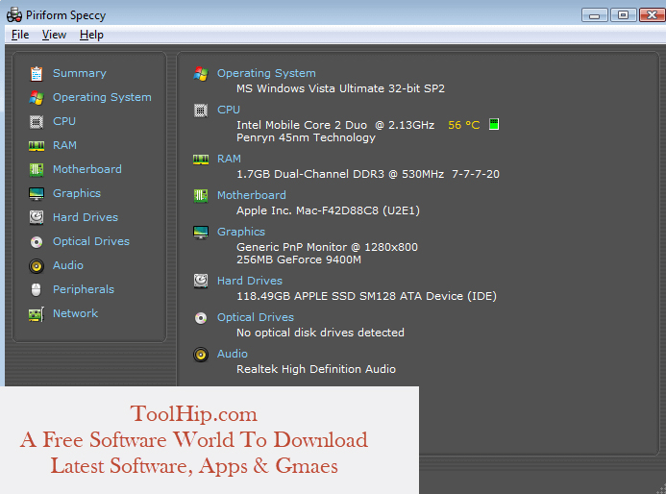Click the CPU chip icon in summary panel
Image resolution: width=666 pixels, height=494 pixels.
pos(201,111)
